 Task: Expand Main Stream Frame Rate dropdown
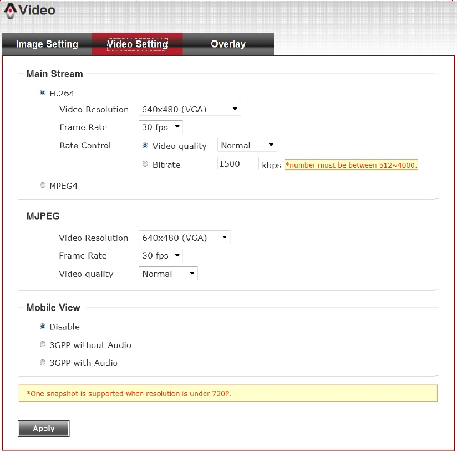[160, 127]
